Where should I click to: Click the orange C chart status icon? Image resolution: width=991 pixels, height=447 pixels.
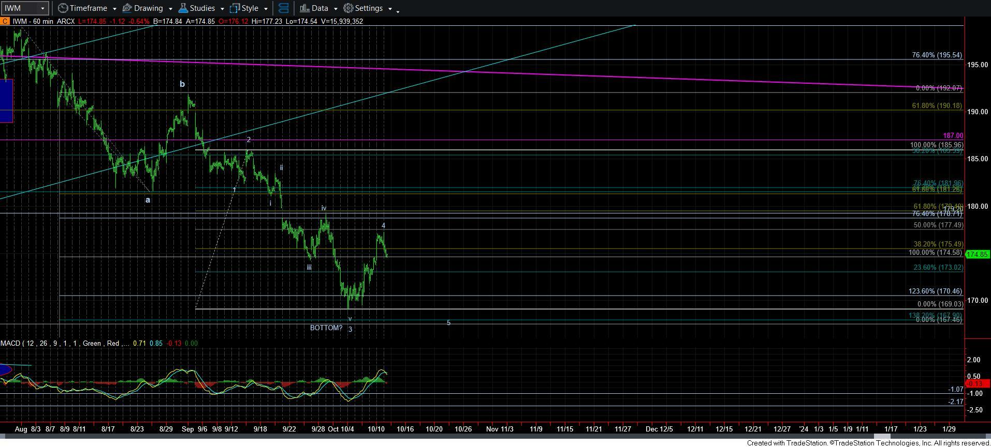(4, 21)
